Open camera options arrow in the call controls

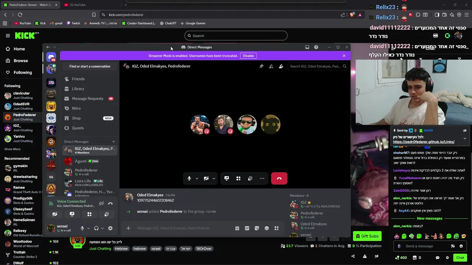coord(214,179)
